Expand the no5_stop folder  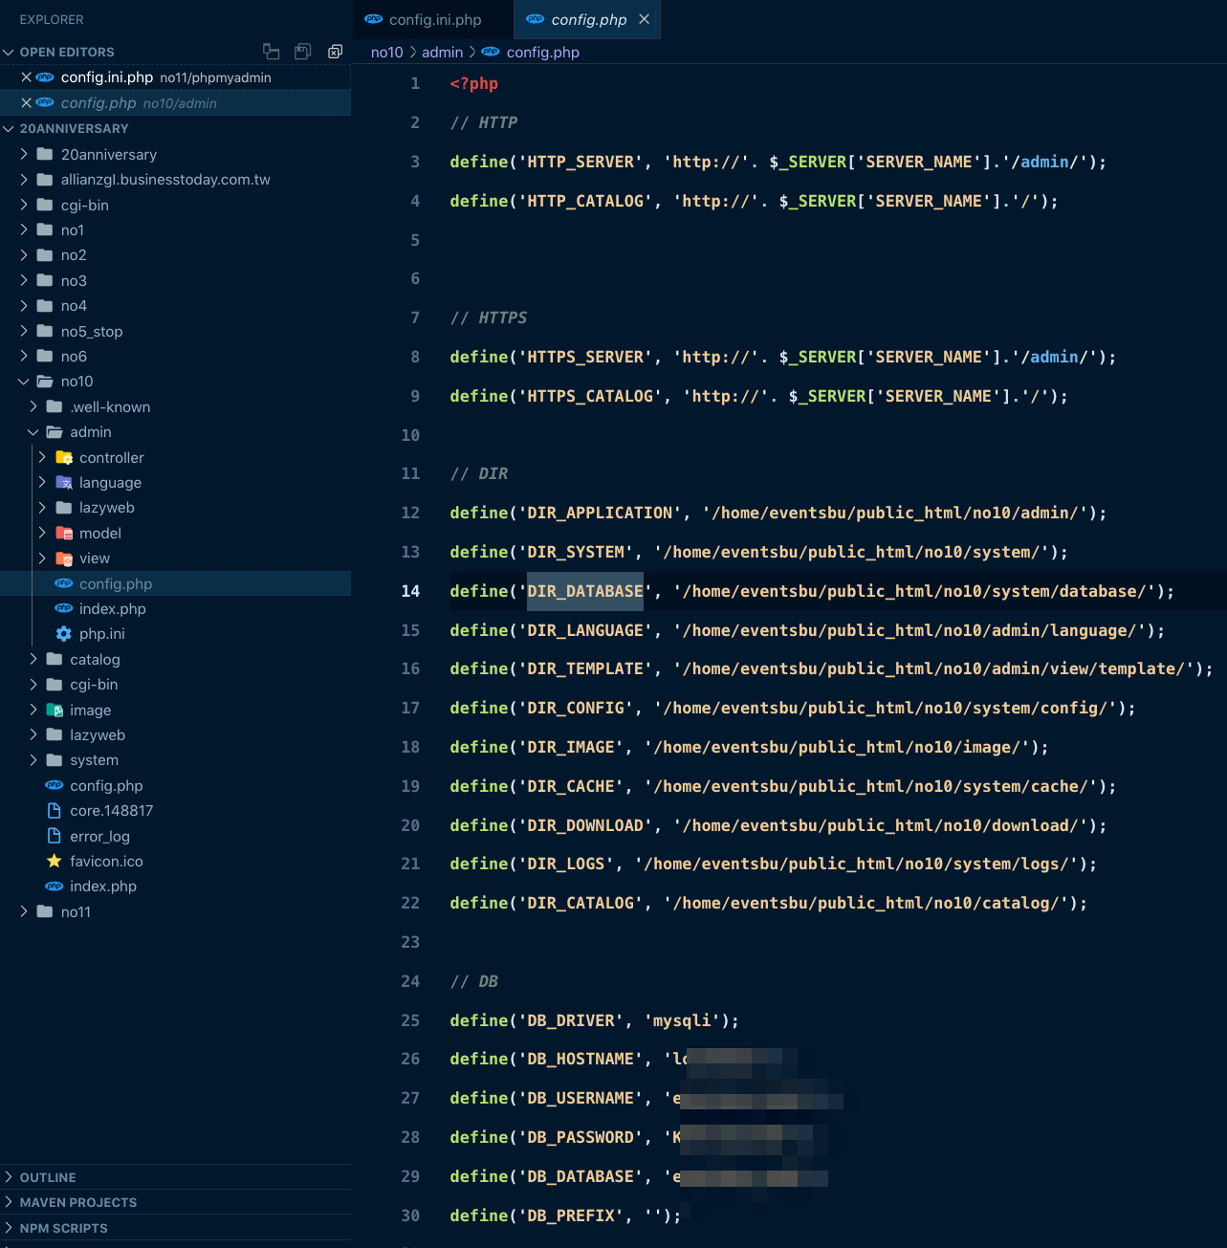pyautogui.click(x=24, y=331)
